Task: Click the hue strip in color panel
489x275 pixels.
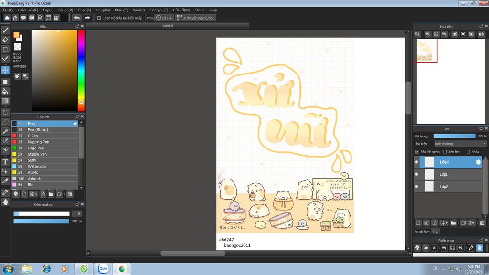Action: 81,71
